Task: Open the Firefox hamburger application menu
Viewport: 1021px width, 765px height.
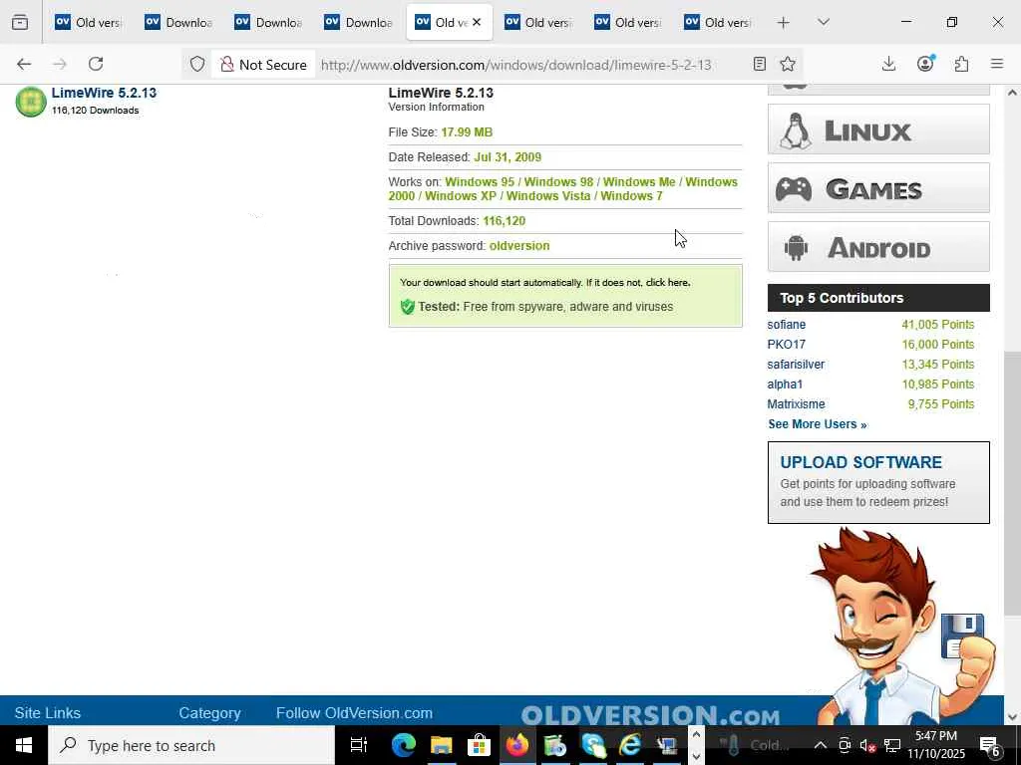Action: 997,64
